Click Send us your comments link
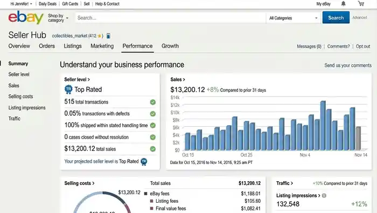The height and width of the screenshot is (213, 377). 348,65
